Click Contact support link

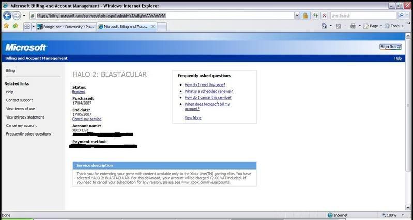coord(20,100)
